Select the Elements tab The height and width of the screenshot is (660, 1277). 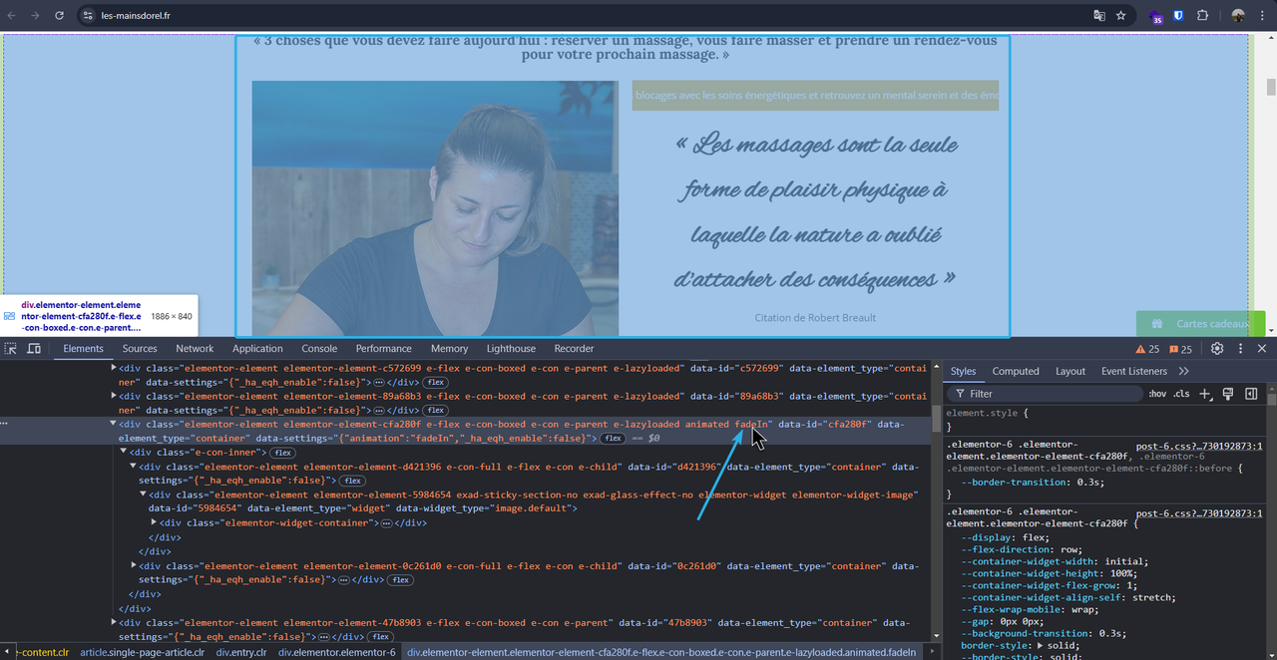coord(83,349)
